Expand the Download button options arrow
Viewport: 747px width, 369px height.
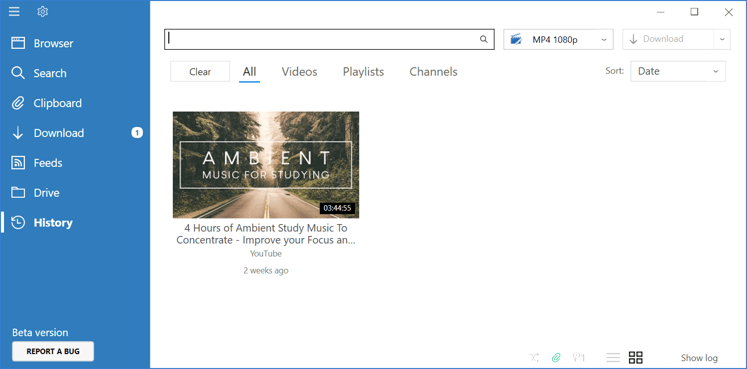[x=722, y=39]
